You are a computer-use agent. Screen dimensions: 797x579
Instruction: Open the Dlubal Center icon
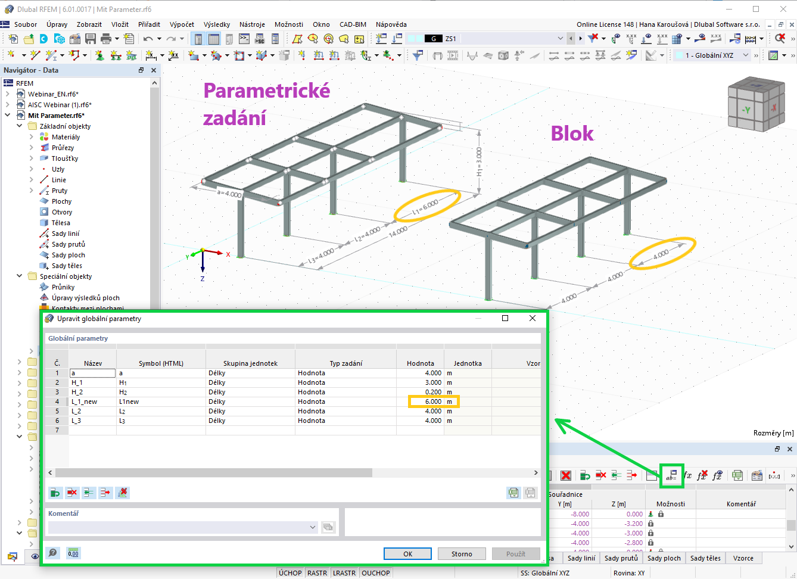[x=43, y=39]
